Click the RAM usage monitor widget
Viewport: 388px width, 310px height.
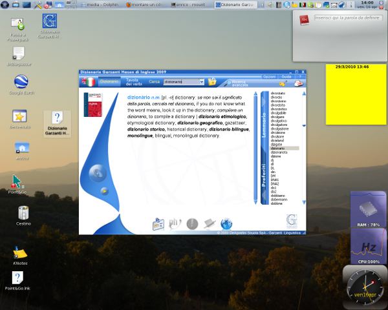[x=368, y=209]
